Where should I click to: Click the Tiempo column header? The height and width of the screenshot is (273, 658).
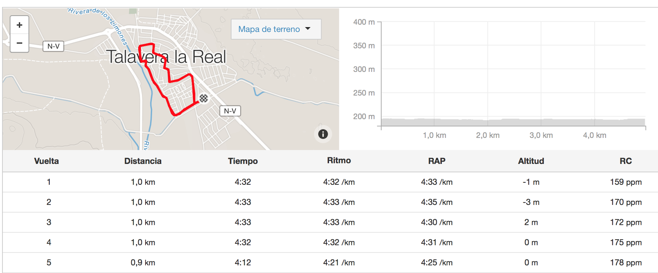click(x=243, y=161)
